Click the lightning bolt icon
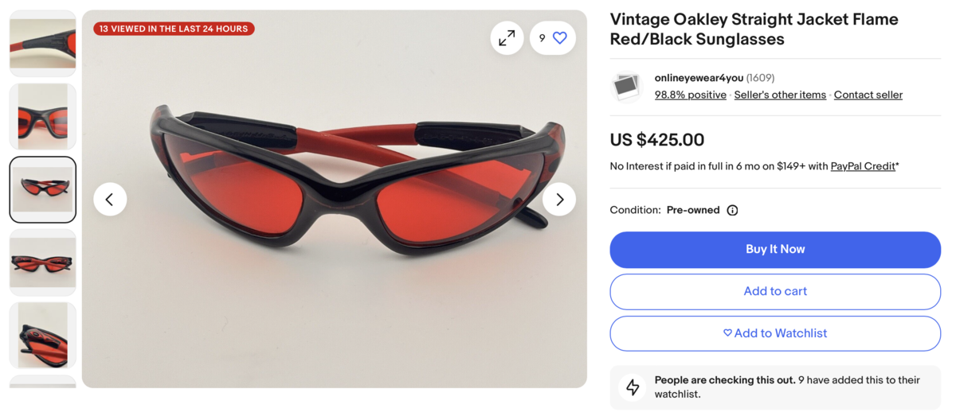The image size is (956, 412). (633, 387)
